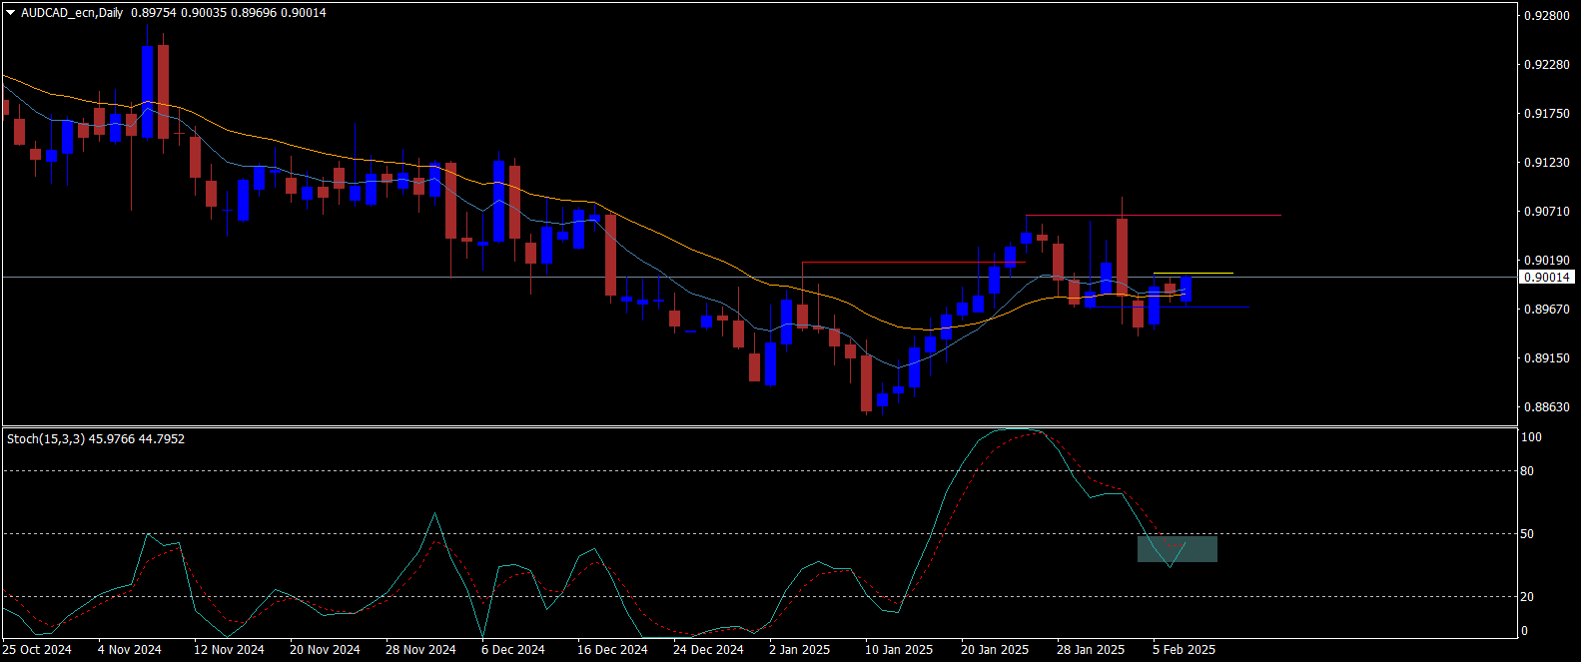Click the 0.92800 price scale label
This screenshot has width=1581, height=662.
coord(1545,15)
